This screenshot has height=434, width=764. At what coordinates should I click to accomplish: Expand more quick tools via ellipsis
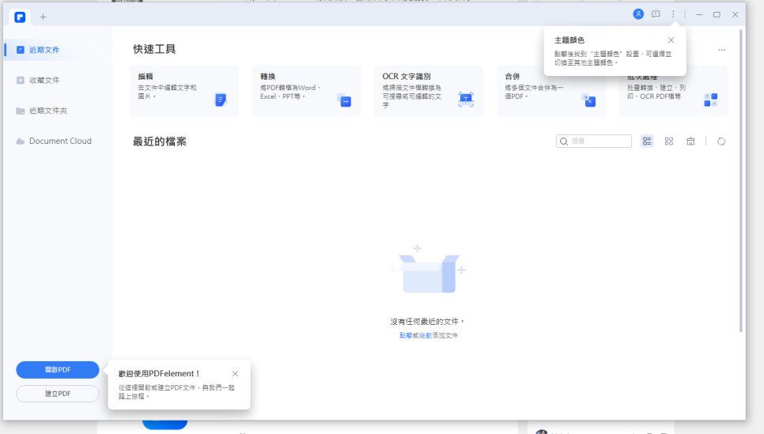[721, 50]
